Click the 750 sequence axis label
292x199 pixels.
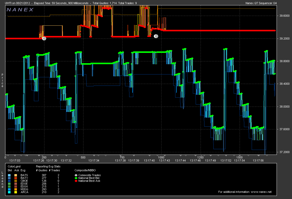(122, 157)
